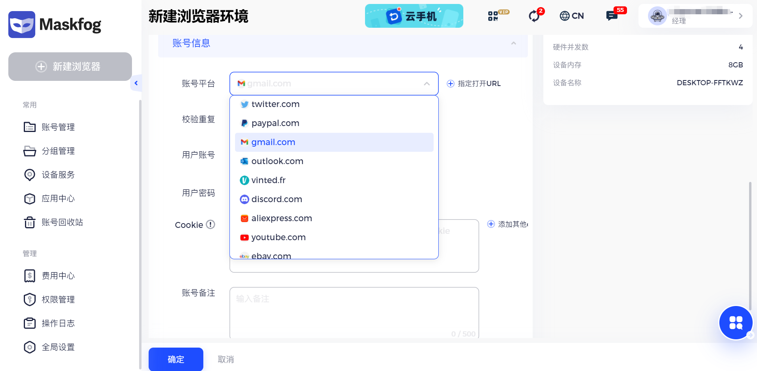Open the floating blue apps button
The height and width of the screenshot is (371, 757).
click(x=736, y=323)
